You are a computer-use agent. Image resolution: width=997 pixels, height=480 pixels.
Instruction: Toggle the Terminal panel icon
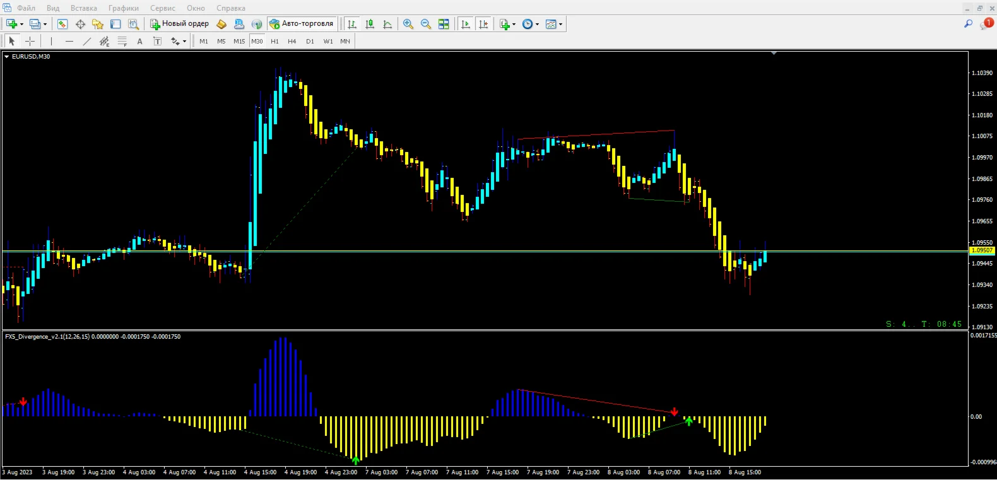[115, 24]
